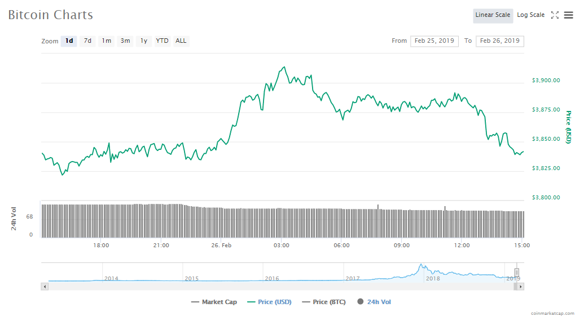Image resolution: width=584 pixels, height=321 pixels.
Task: Toggle fullscreen chart view icon
Action: (555, 15)
